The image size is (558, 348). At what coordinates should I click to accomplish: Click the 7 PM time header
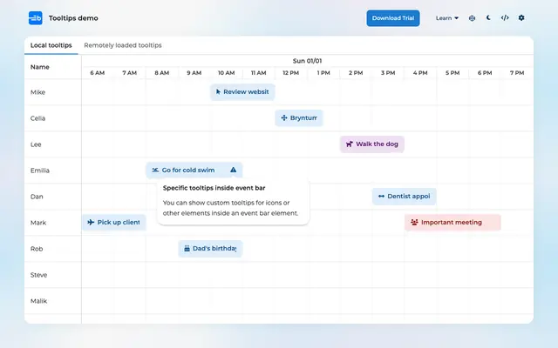pyautogui.click(x=517, y=73)
